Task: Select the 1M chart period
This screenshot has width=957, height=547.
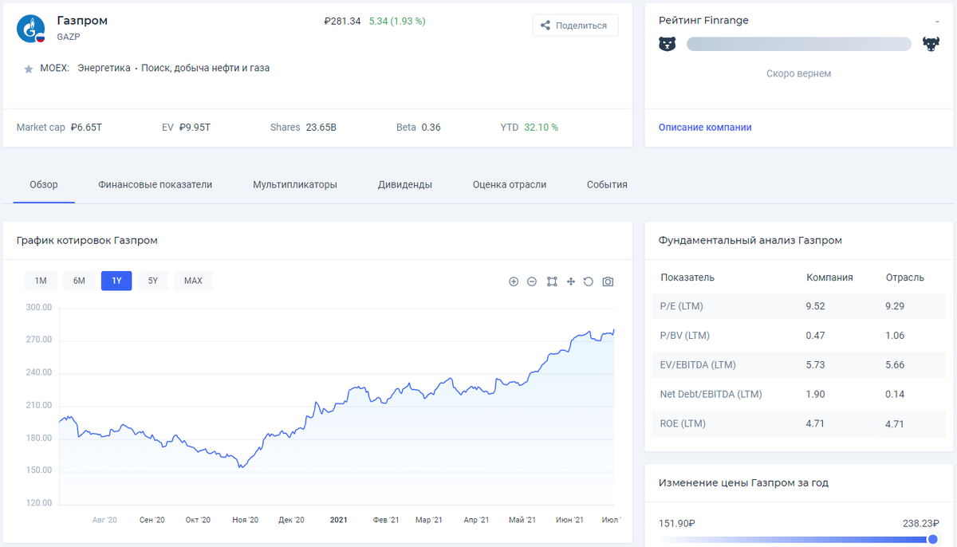Action: [41, 281]
